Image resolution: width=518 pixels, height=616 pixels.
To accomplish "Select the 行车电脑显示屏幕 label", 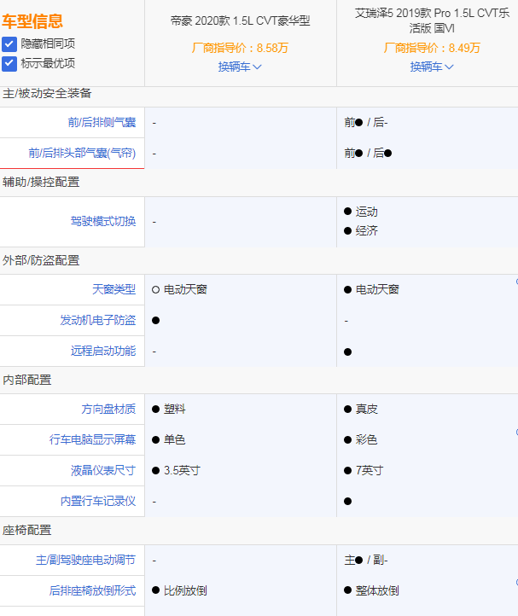I will click(92, 440).
